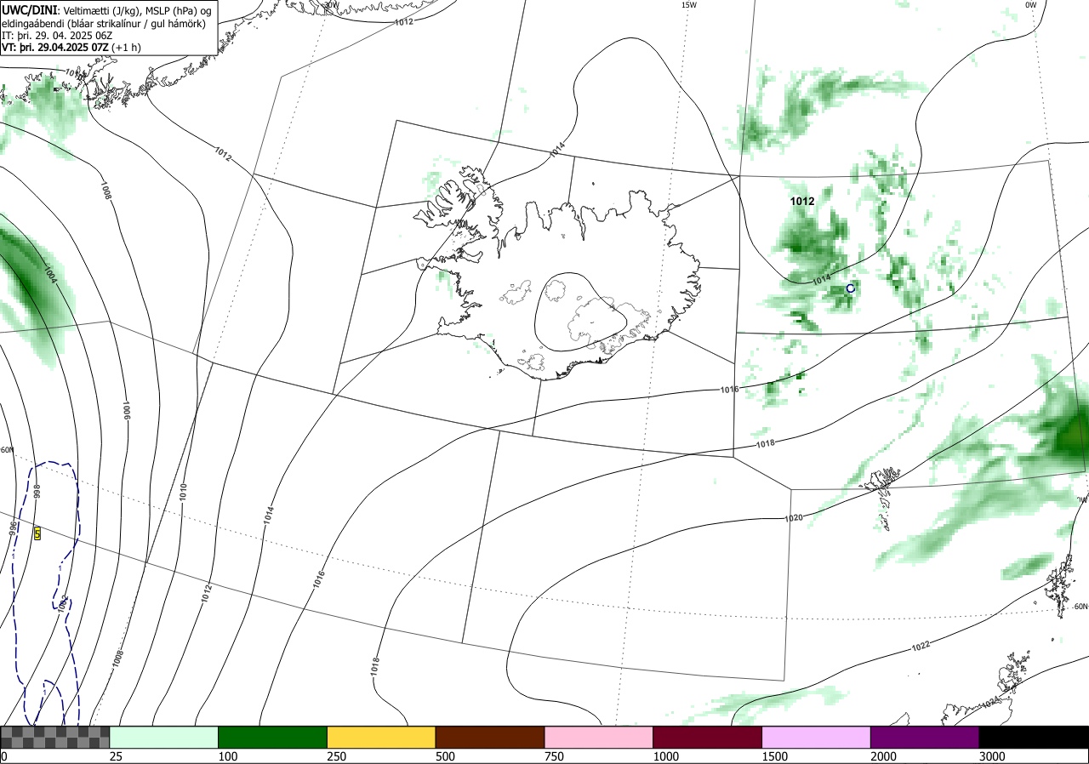
Task: Click the legend value 1000
Action: coord(666,756)
